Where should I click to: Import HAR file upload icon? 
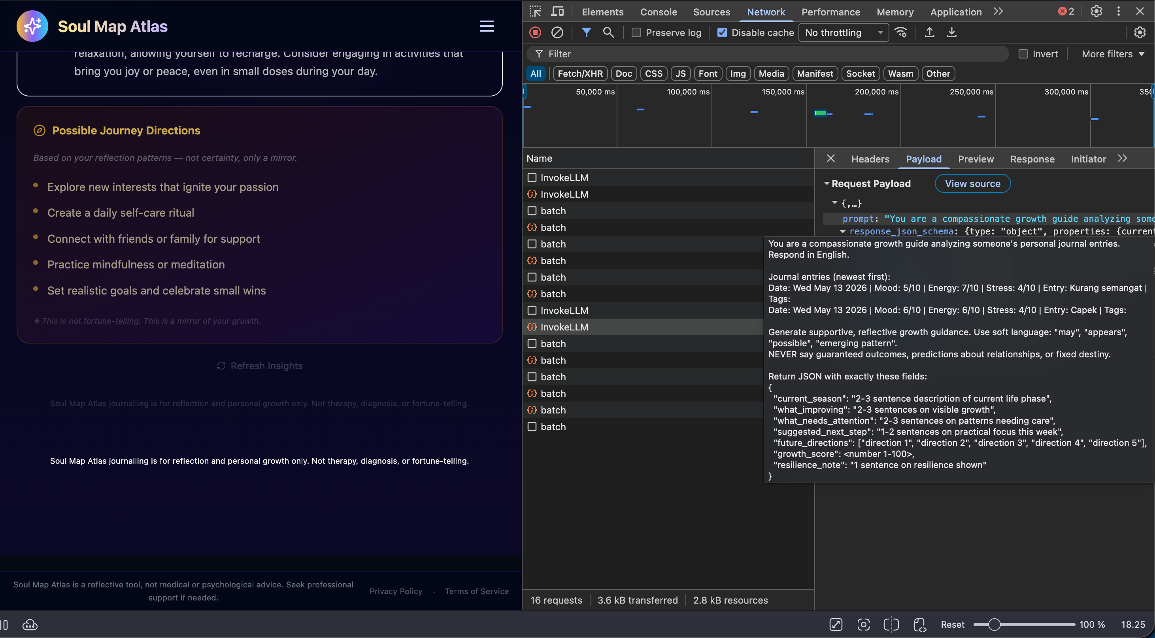(x=929, y=32)
